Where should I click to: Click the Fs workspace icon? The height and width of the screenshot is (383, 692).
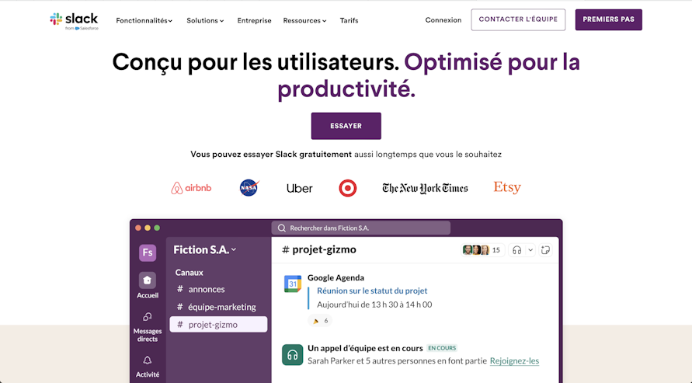pyautogui.click(x=148, y=252)
